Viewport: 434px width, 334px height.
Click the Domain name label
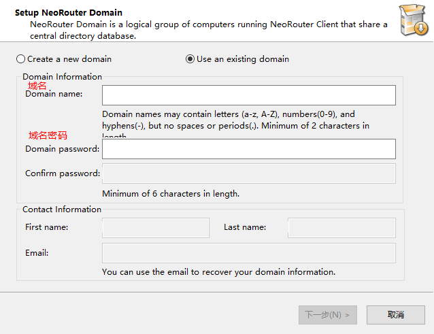click(54, 94)
